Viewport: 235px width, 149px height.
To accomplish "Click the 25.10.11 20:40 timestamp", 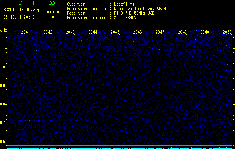I will (x=19, y=17).
